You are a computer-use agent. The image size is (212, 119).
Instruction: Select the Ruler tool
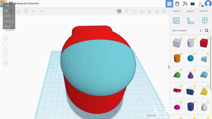(x=190, y=21)
